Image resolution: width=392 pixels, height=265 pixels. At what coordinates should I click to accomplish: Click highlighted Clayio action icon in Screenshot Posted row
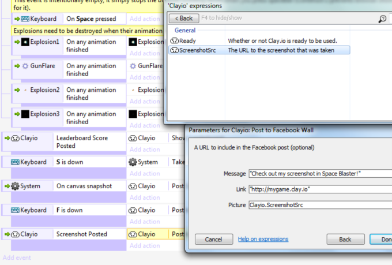pos(133,234)
